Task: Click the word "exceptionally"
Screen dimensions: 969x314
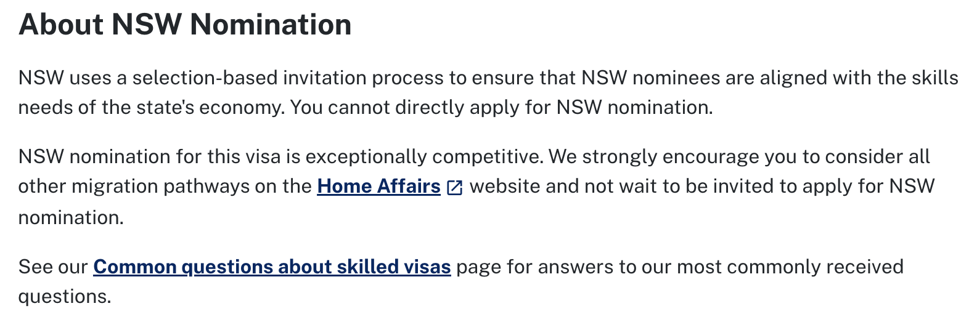Action: pos(366,156)
